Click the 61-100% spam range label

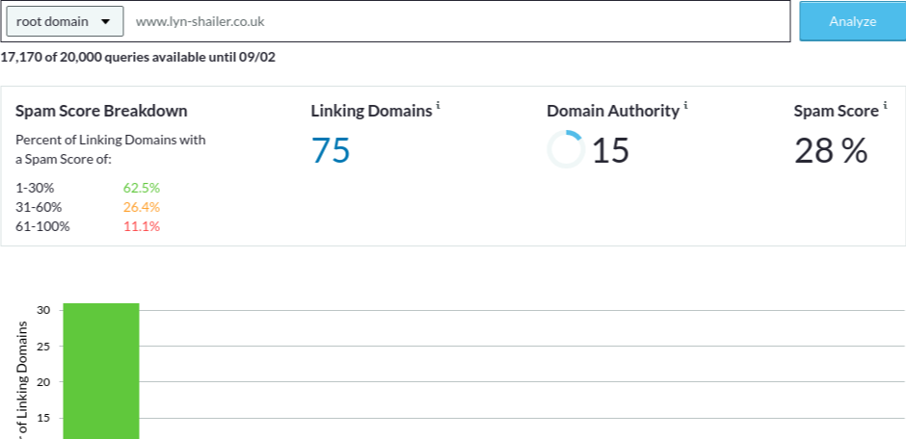(42, 226)
